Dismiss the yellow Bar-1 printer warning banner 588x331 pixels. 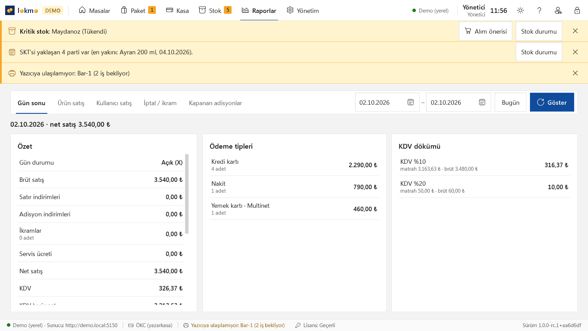(575, 73)
